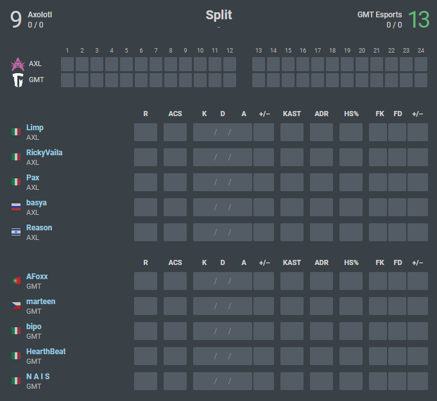Image resolution: width=437 pixels, height=401 pixels.
Task: Click the ADR column header in Axolotl table
Action: (x=321, y=114)
